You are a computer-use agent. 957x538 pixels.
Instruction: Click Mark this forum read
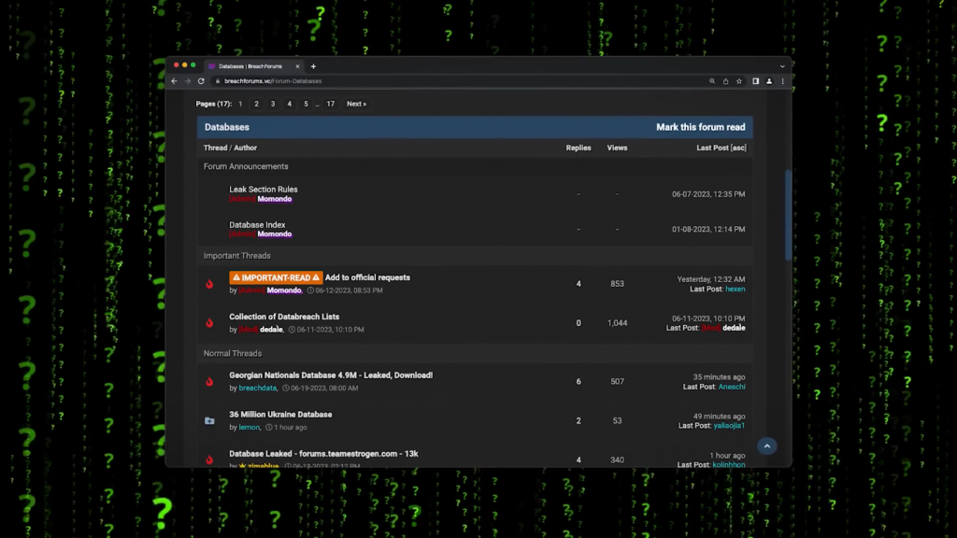(x=700, y=127)
